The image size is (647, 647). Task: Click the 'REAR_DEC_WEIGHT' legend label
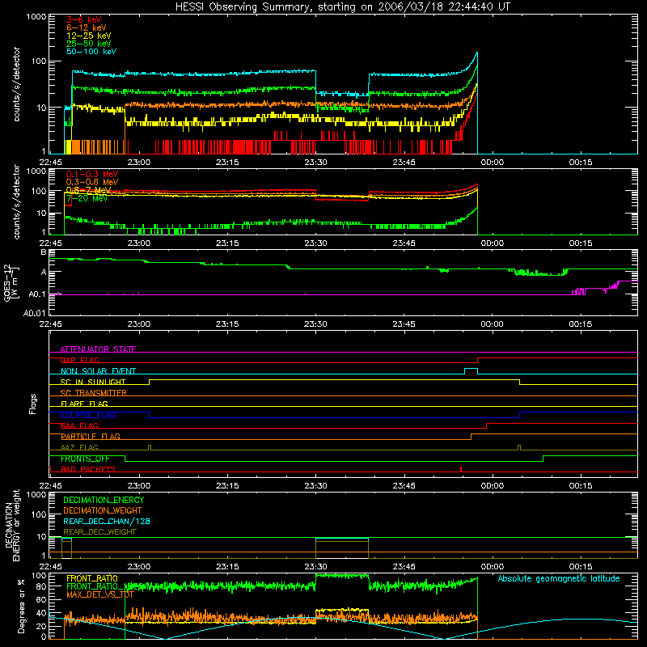click(99, 532)
